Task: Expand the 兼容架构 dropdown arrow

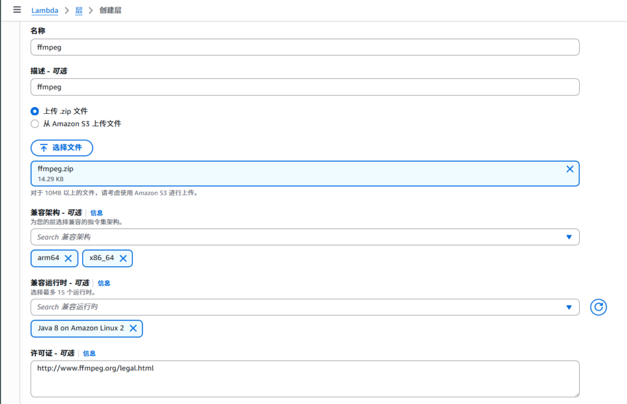Action: coord(569,237)
